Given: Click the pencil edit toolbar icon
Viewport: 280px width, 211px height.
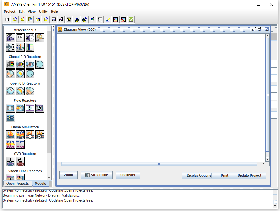Looking at the screenshot, I should pos(108,20).
